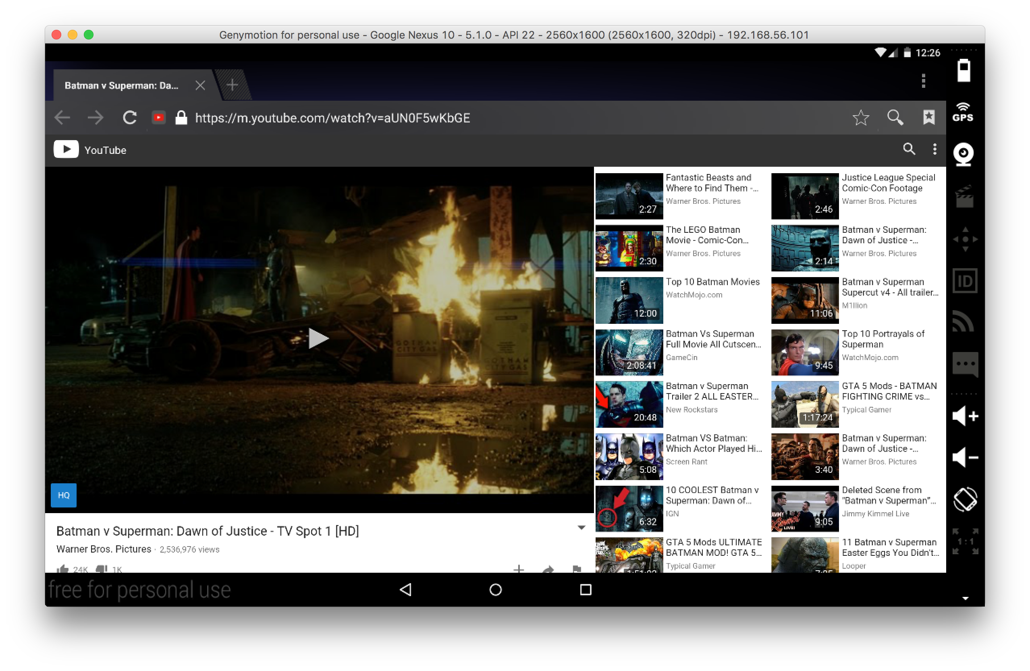The width and height of the screenshot is (1030, 671).
Task: Click the browser reload icon
Action: pyautogui.click(x=129, y=118)
